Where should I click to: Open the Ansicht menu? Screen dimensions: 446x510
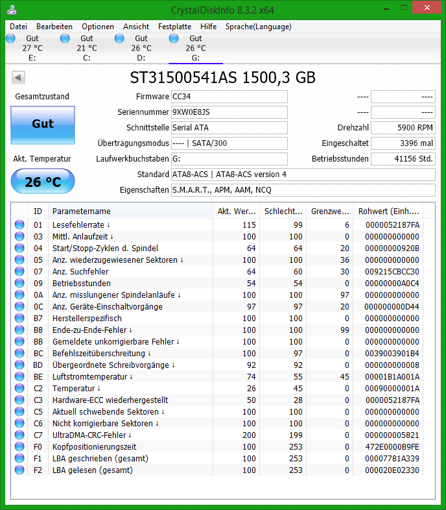pyautogui.click(x=136, y=27)
